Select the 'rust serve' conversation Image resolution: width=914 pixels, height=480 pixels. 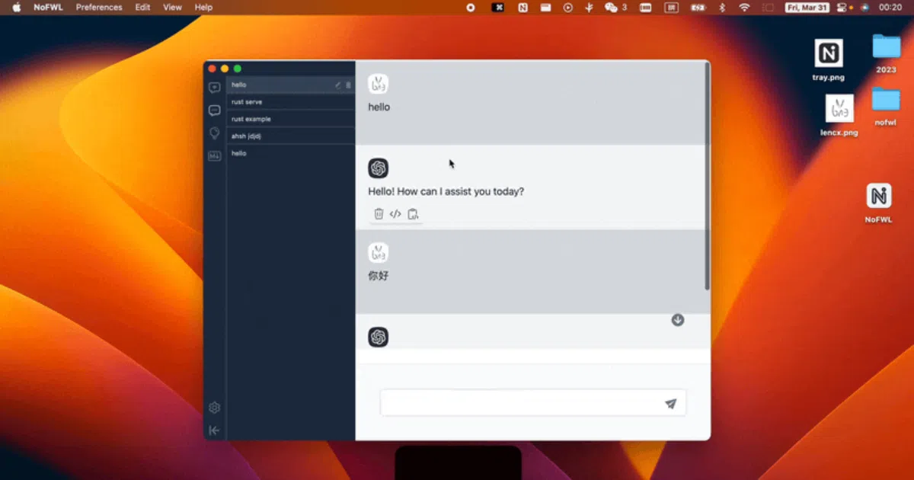[291, 102]
